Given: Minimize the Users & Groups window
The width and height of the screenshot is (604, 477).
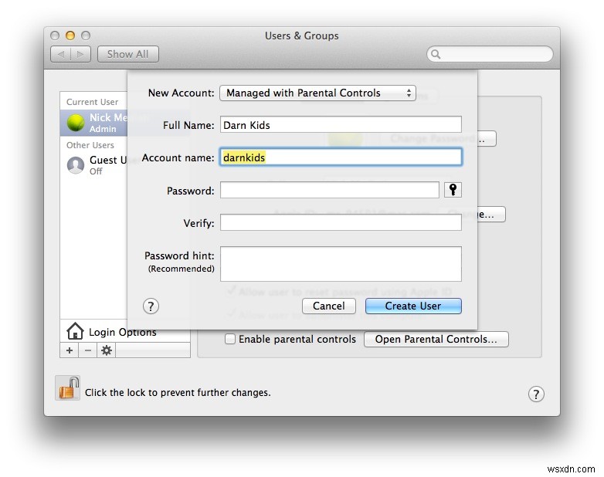Looking at the screenshot, I should point(70,36).
